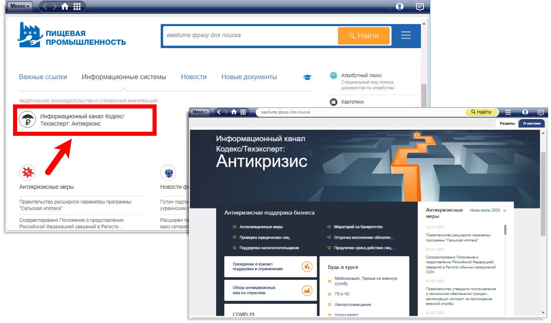Open Информационный канал Кодекс/Техэксперт: Антикризис link
The image size is (551, 323).
pyautogui.click(x=82, y=120)
